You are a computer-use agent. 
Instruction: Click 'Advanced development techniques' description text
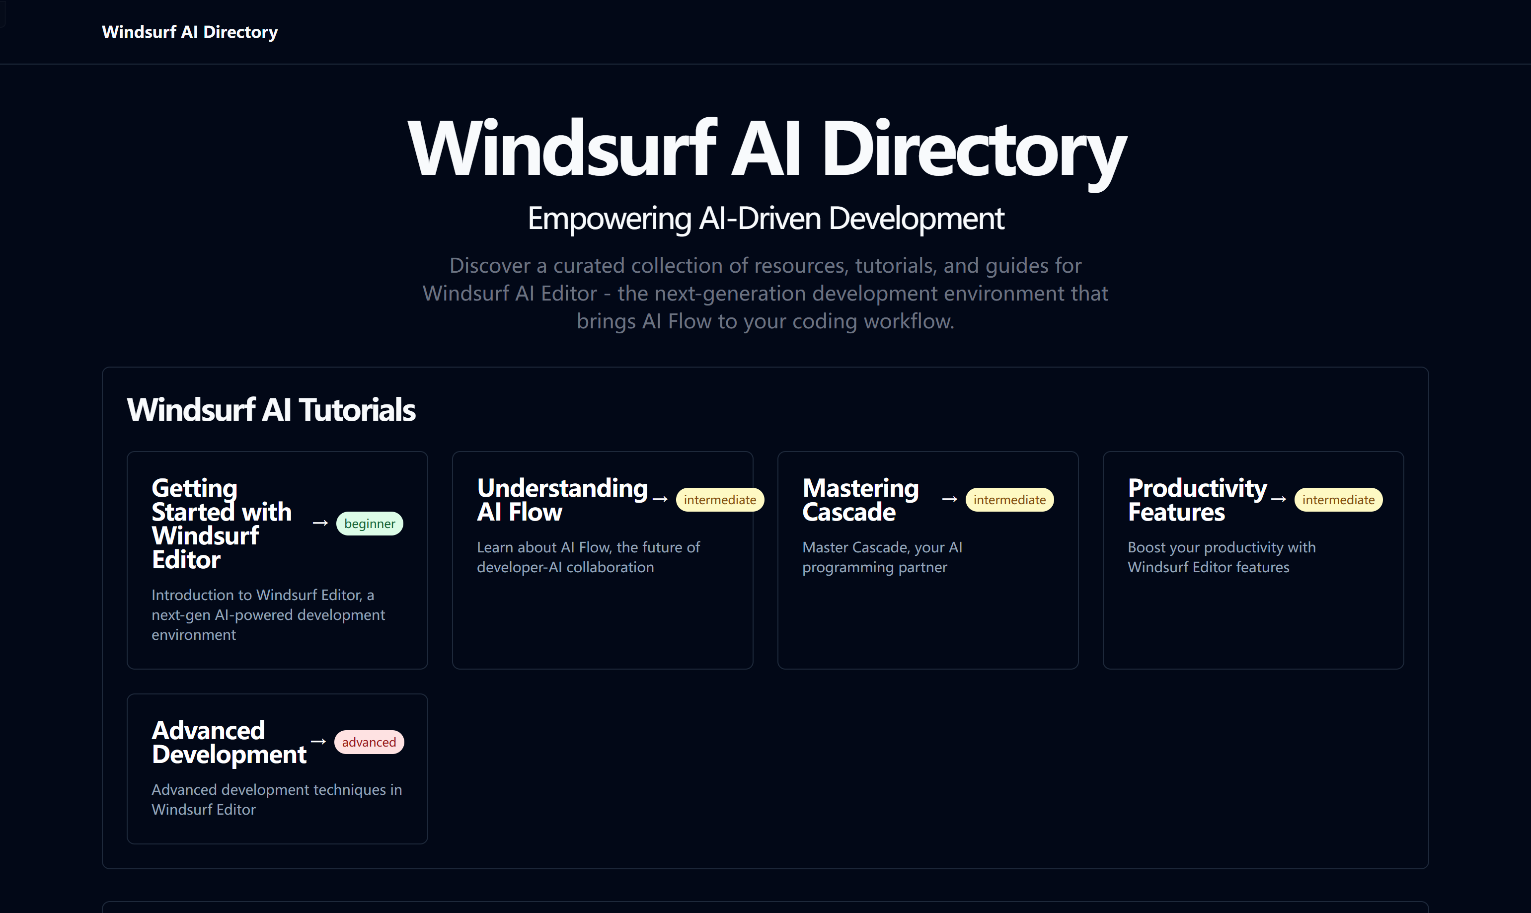coord(277,799)
